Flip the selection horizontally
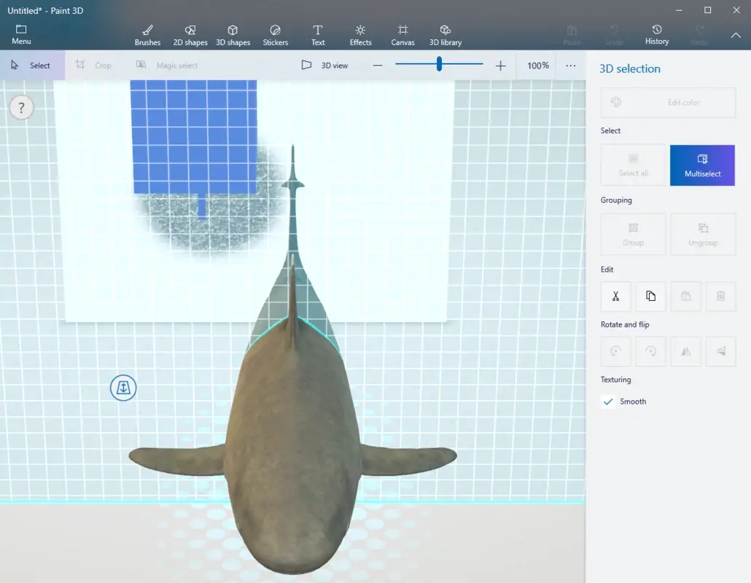The height and width of the screenshot is (583, 751). click(x=685, y=351)
